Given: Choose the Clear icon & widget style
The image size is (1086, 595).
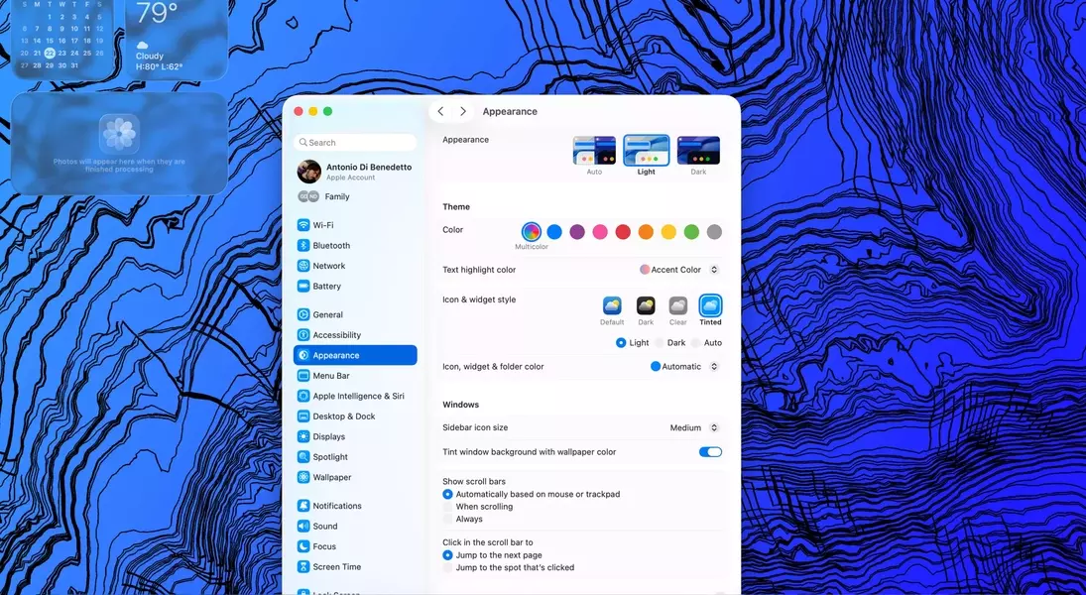Looking at the screenshot, I should [677, 305].
